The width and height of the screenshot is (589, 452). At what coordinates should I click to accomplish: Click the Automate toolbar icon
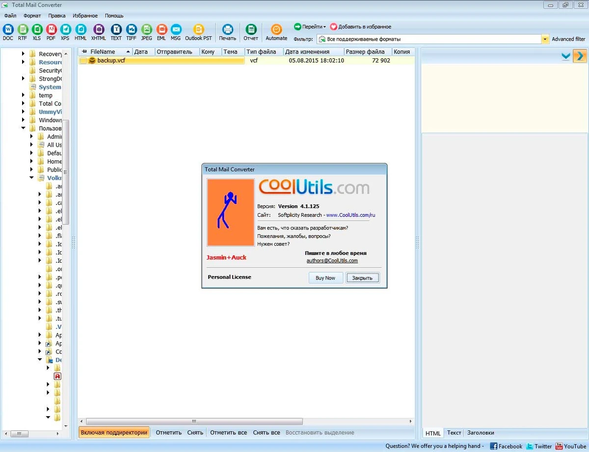(x=276, y=32)
